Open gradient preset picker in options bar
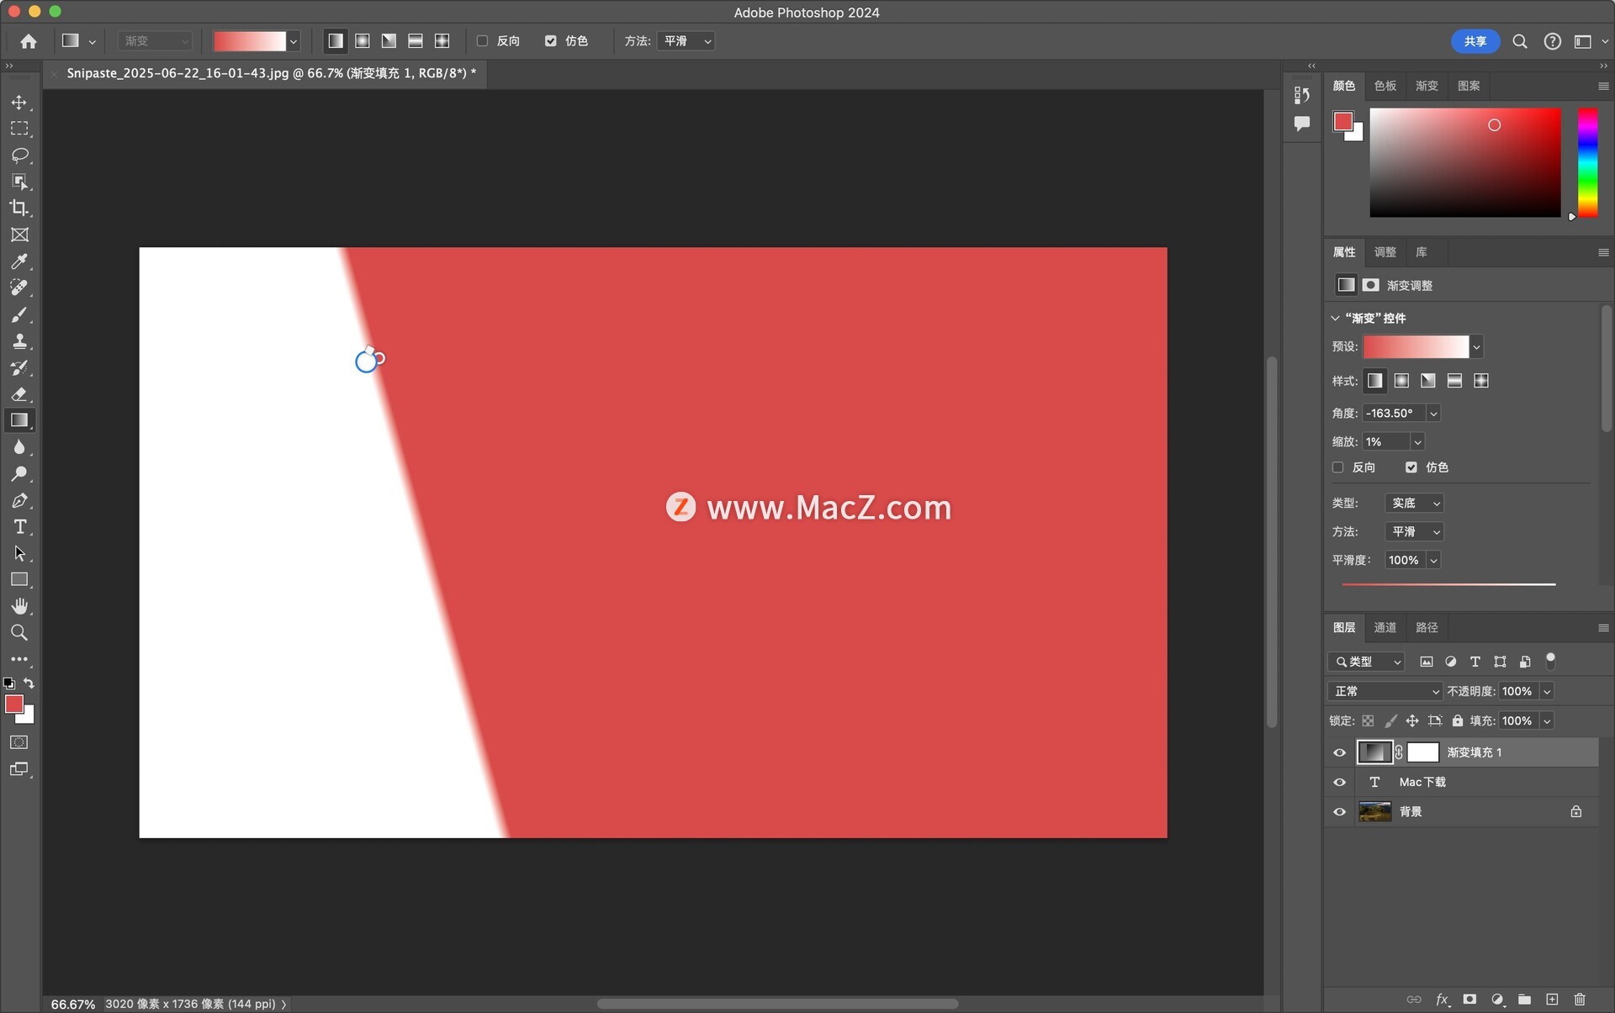The image size is (1615, 1013). tap(293, 41)
